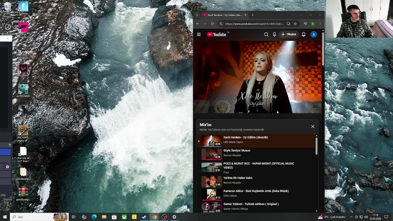Click the Oluştur create button

click(x=289, y=34)
